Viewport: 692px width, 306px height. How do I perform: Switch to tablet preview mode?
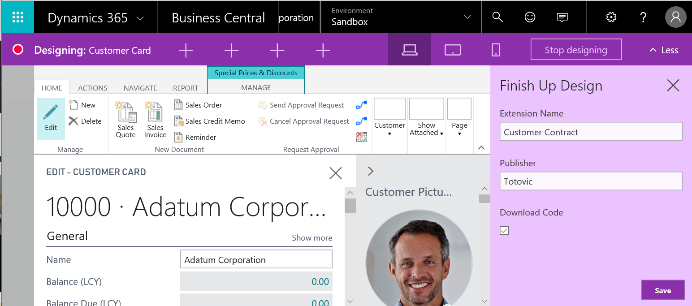(452, 50)
